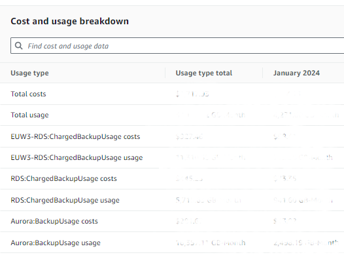
Task: Select the Usage type total column header
Action: (x=204, y=73)
